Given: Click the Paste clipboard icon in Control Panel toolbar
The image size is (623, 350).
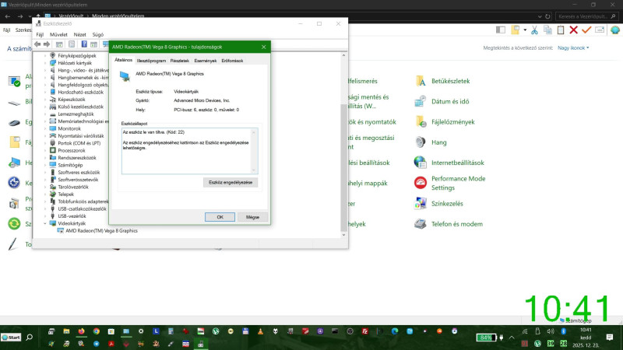Looking at the screenshot, I should 561,30.
